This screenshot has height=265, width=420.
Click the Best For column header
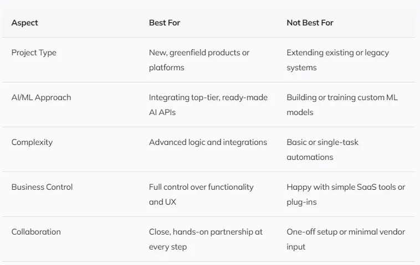click(x=165, y=23)
